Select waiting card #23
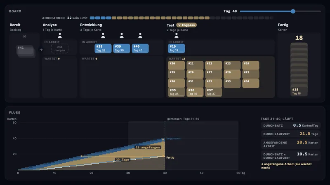 pyautogui.click(x=232, y=65)
